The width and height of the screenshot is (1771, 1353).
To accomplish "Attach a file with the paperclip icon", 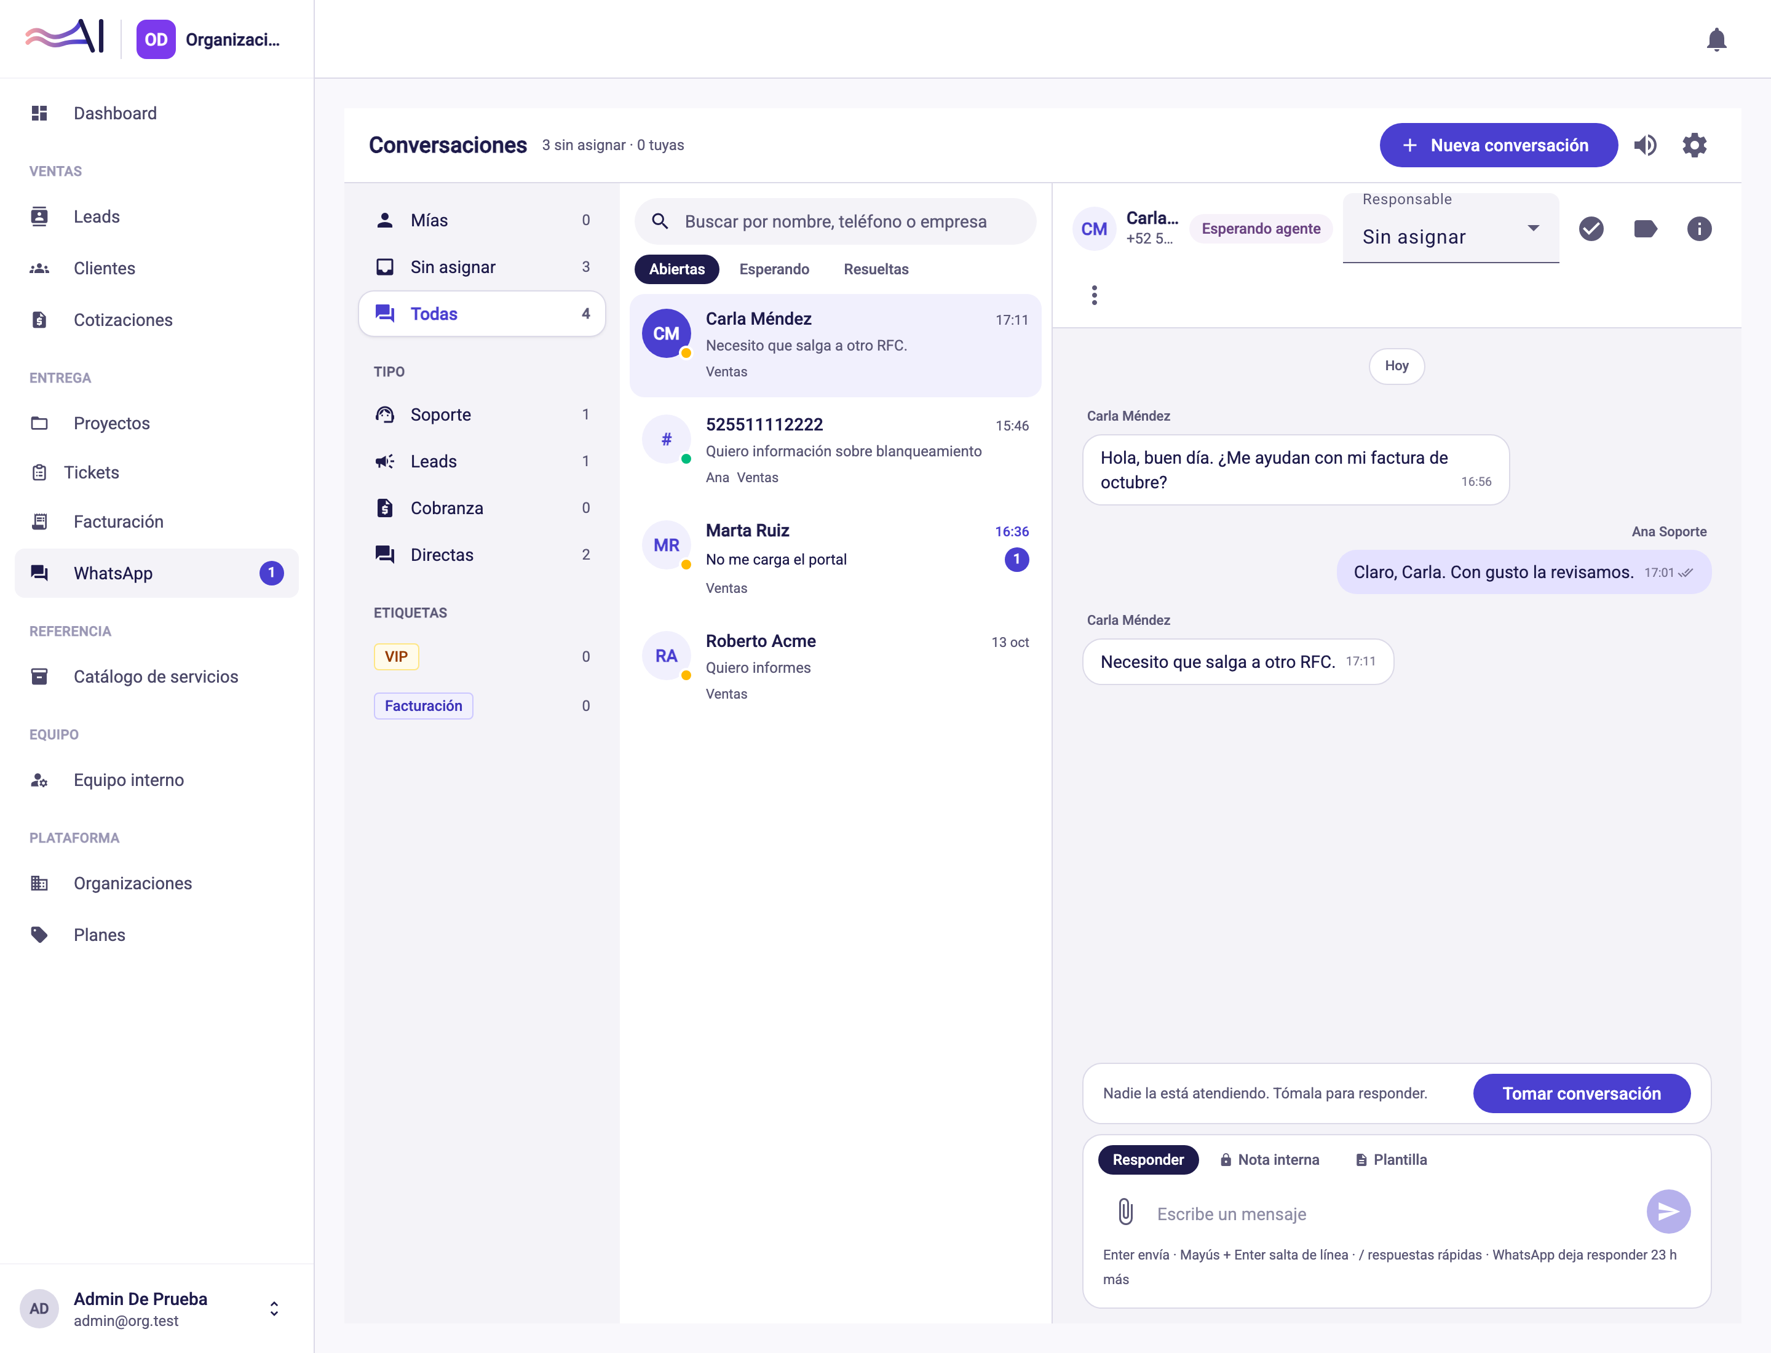I will click(x=1125, y=1212).
